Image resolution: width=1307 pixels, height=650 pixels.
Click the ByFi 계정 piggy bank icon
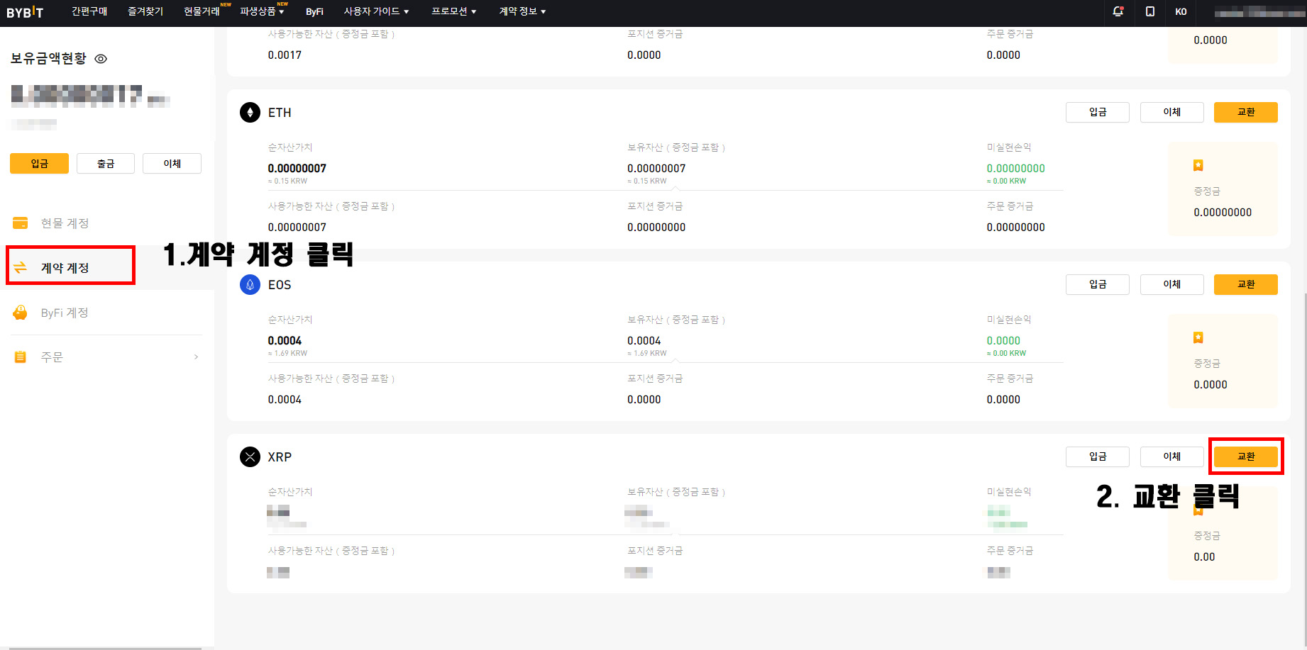click(x=21, y=313)
